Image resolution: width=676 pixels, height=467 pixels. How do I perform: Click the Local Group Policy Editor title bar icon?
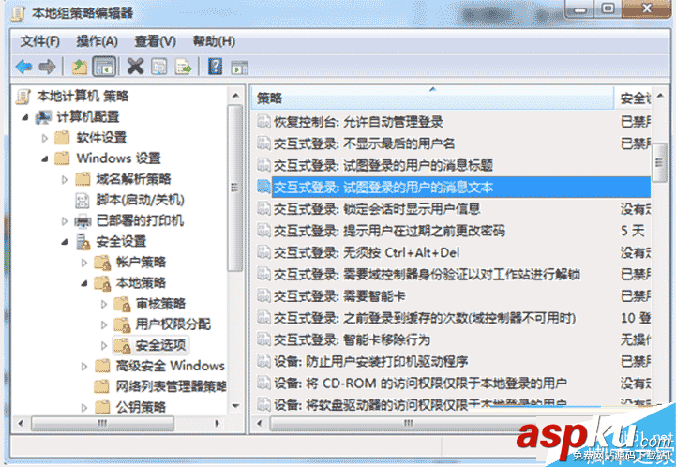[x=18, y=13]
